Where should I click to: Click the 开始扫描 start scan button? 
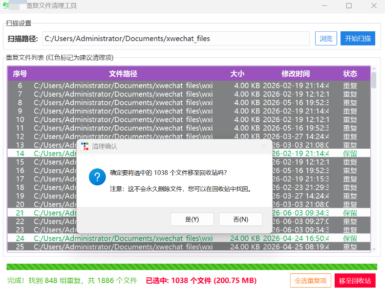(x=358, y=39)
